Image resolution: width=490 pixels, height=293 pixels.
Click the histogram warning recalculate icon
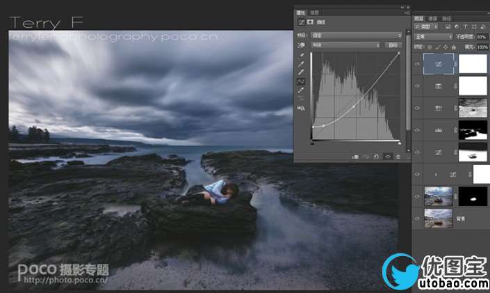coord(301,109)
